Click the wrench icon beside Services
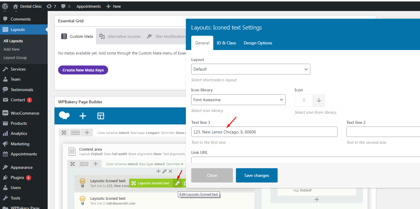420x209 pixels. click(5, 69)
